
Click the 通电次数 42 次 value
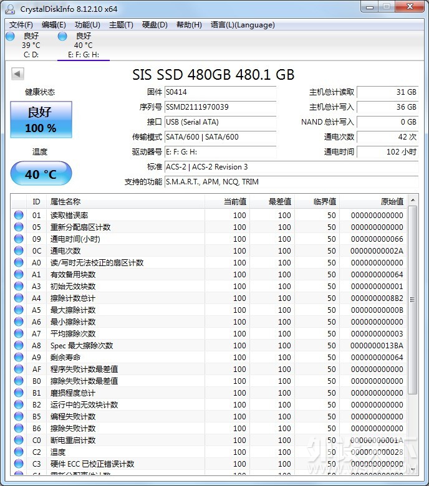click(x=387, y=136)
